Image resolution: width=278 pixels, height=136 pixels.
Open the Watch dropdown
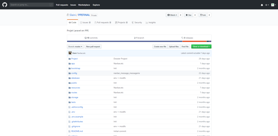pos(172,15)
